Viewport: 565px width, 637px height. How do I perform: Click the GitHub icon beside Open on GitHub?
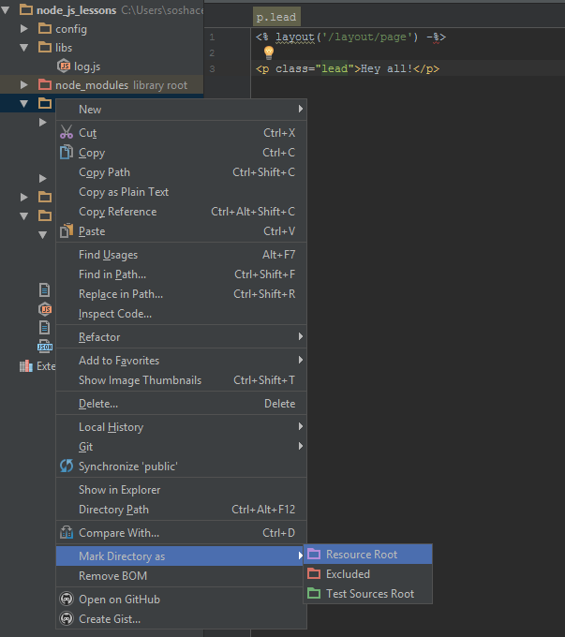pos(67,599)
